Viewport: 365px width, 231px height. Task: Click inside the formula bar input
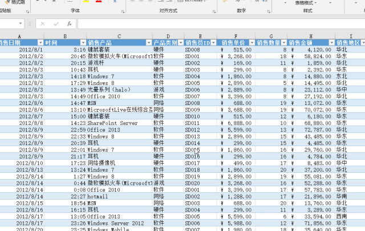[217, 24]
